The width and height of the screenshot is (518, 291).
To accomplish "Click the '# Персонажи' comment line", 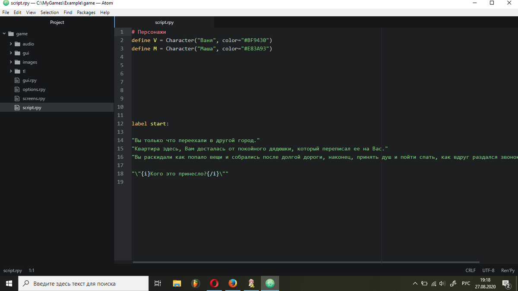I will pos(149,32).
